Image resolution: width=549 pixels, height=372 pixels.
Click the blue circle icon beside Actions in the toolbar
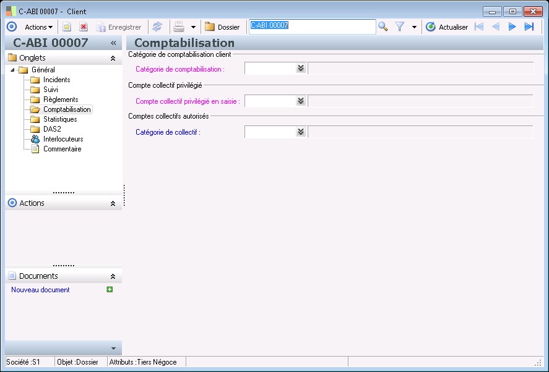click(12, 27)
